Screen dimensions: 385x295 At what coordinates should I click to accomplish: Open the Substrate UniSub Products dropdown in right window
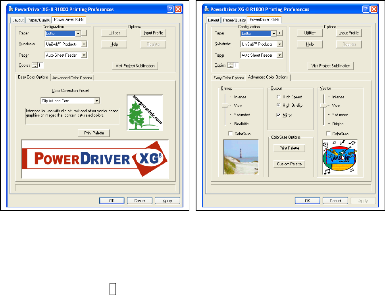(280, 44)
